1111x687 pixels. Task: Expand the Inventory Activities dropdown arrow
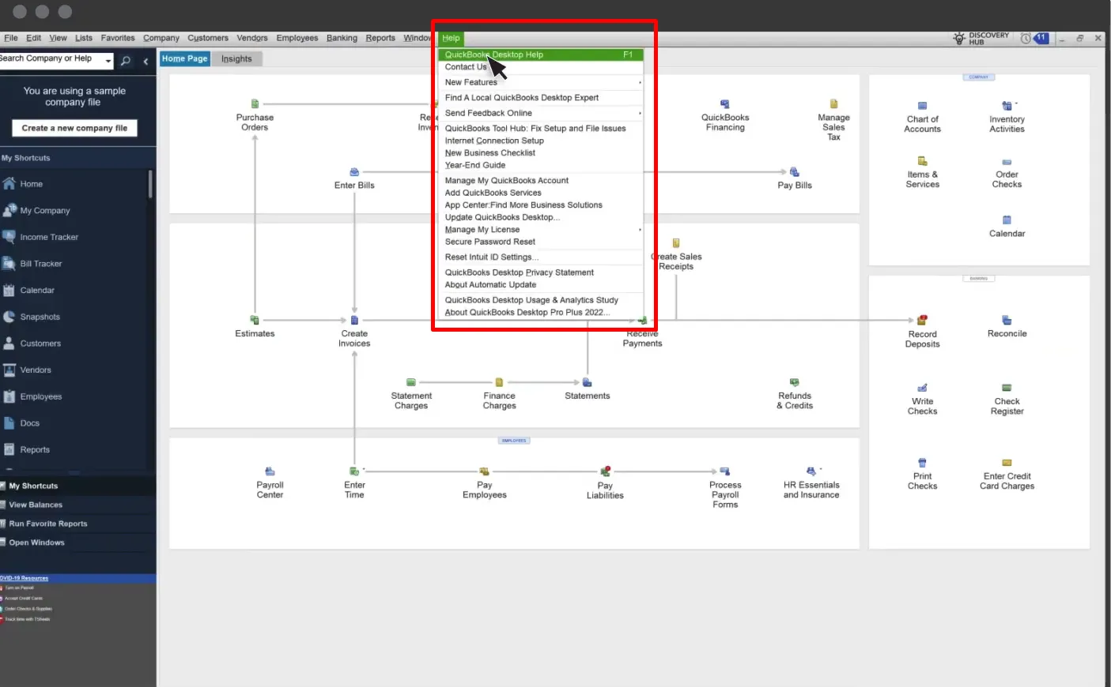coord(1017,104)
